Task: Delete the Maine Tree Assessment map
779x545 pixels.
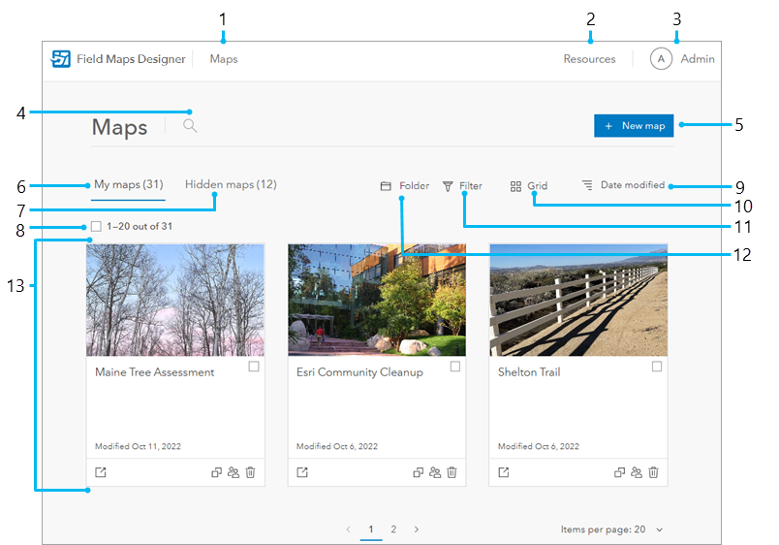Action: point(250,472)
